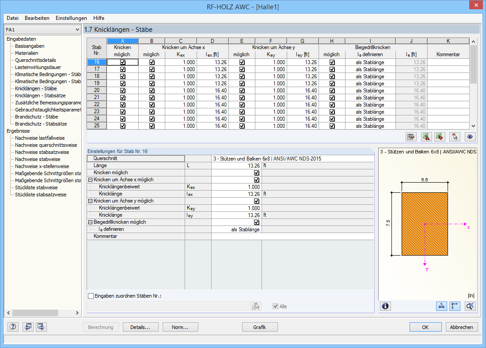Toggle cross-section dimensions display icon
Screen dimensions: 486x348
tap(441, 306)
